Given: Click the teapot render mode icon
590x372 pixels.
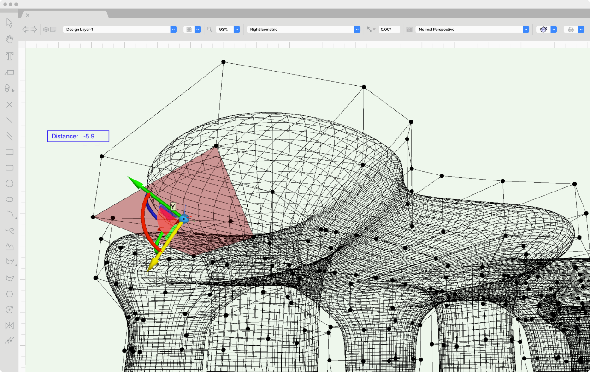Looking at the screenshot, I should pyautogui.click(x=543, y=30).
